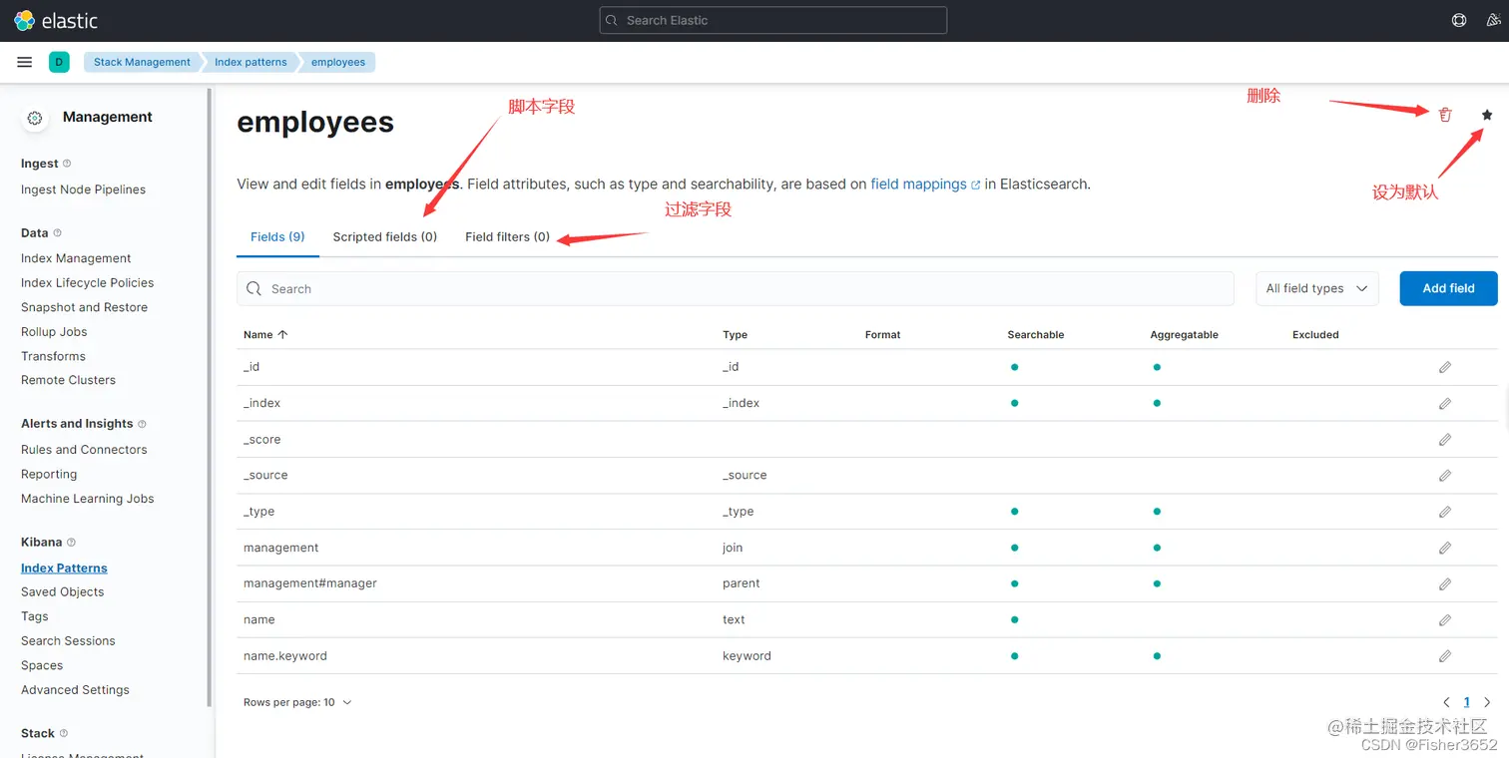Open the hamburger navigation menu
This screenshot has width=1509, height=758.
point(25,62)
